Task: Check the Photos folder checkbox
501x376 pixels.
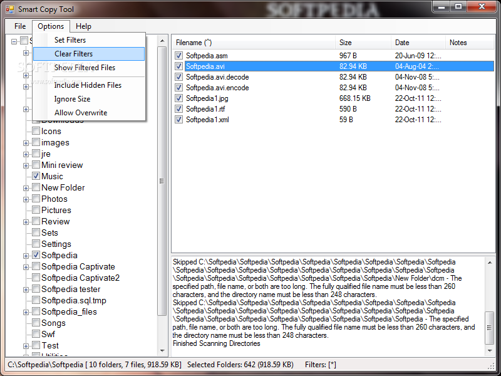Action: pyautogui.click(x=36, y=199)
